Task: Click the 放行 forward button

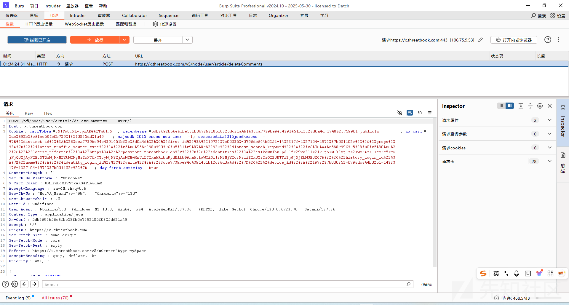Action: [x=95, y=40]
